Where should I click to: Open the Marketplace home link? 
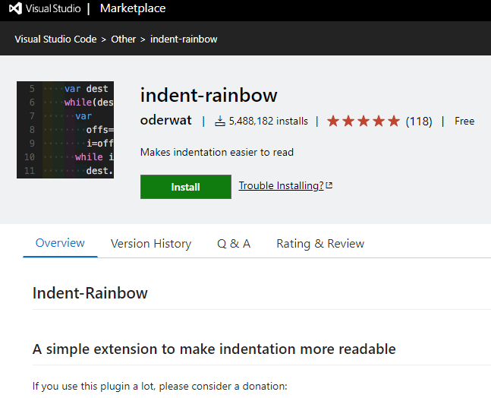pos(133,8)
